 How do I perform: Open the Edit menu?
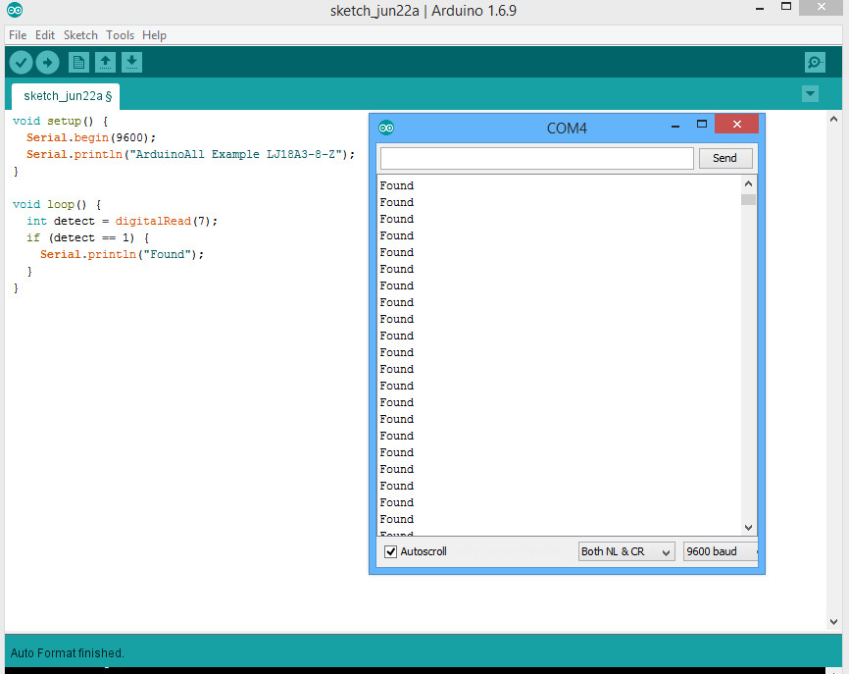point(45,35)
